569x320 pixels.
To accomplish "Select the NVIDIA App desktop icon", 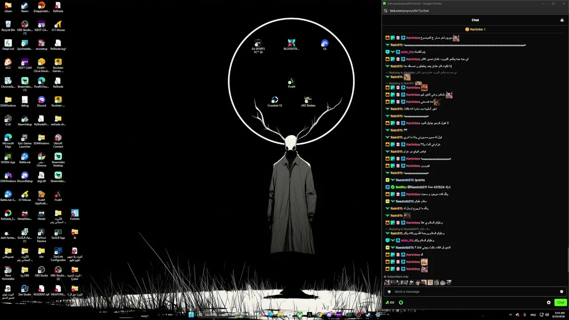I will (8, 158).
